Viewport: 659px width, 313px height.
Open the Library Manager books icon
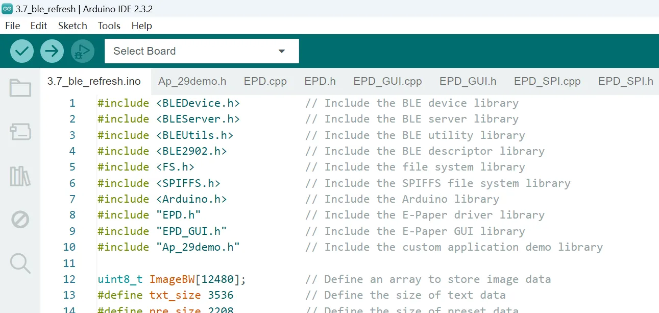click(x=20, y=176)
